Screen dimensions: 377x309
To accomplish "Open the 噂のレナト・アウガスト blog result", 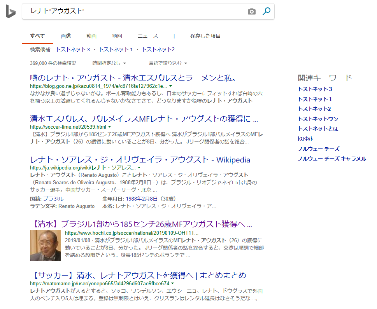I will click(x=133, y=78).
